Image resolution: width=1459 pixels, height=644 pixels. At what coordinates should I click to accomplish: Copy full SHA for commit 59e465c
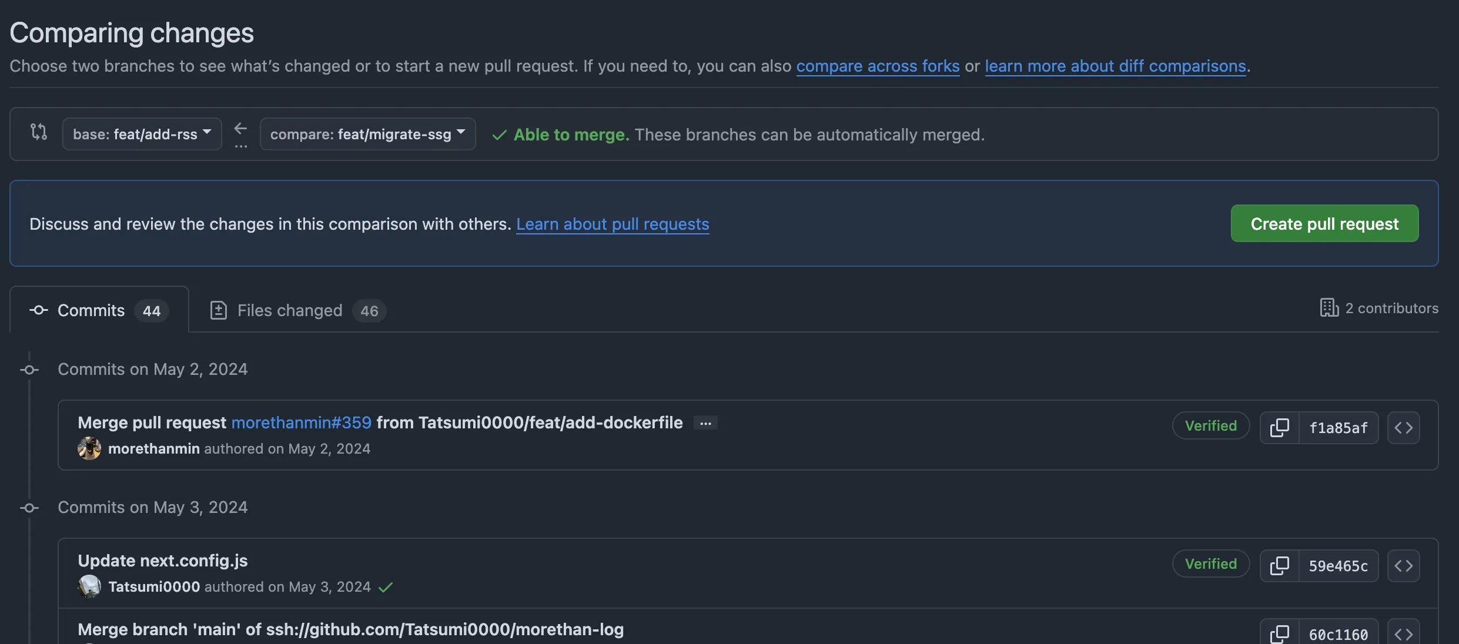[x=1280, y=565]
